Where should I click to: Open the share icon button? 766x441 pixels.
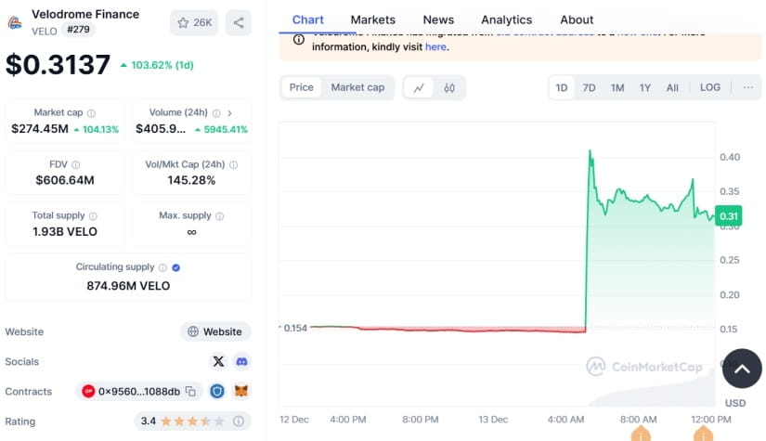pyautogui.click(x=239, y=22)
